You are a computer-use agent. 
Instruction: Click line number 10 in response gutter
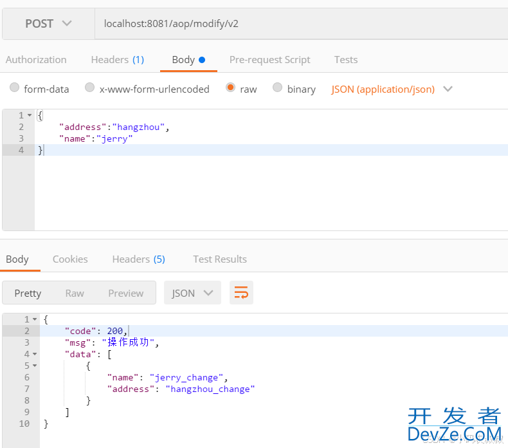pyautogui.click(x=24, y=424)
